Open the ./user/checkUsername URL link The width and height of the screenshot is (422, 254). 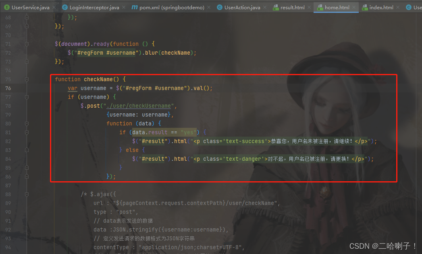tap(139, 106)
